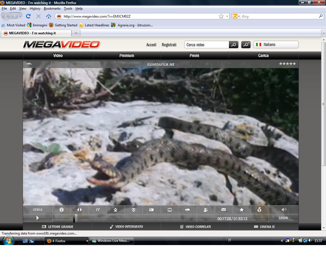Click the TV screen icon in player controls

point(170,210)
